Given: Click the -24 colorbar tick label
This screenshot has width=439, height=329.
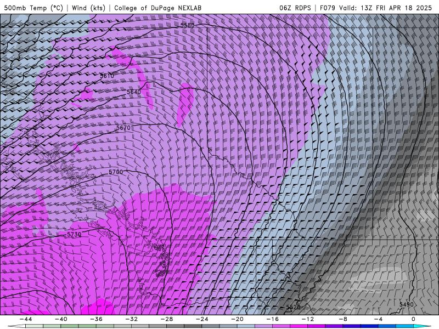Looking at the screenshot, I should point(202,319).
